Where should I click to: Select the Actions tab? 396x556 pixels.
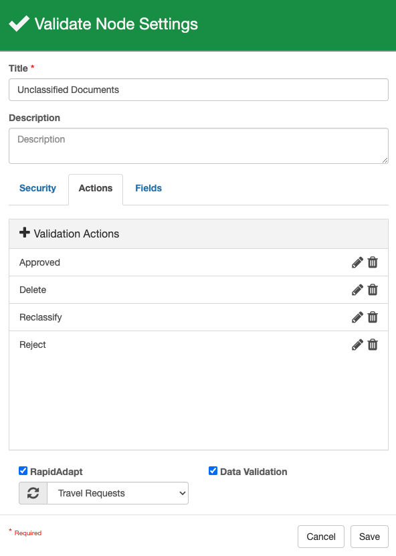point(96,188)
